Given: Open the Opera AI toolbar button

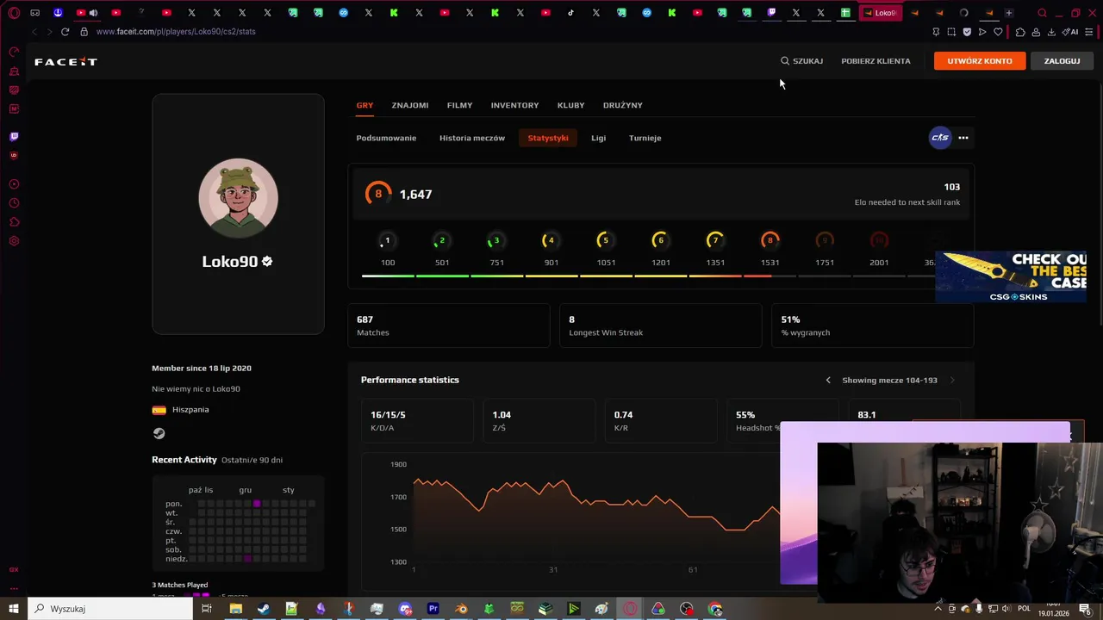Looking at the screenshot, I should 1071,32.
